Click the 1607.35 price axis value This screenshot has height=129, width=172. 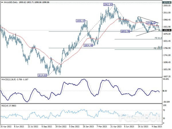tap(167, 76)
